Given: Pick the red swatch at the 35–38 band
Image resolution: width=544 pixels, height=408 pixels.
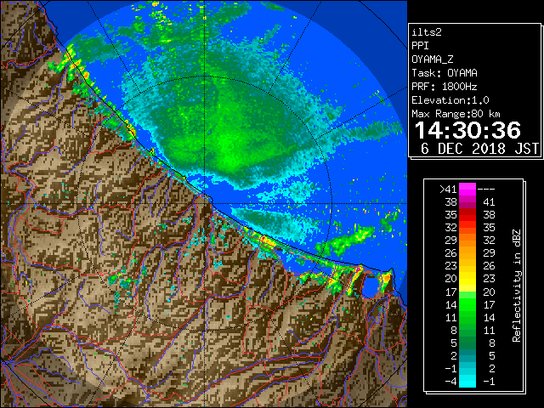Looking at the screenshot, I should click(x=467, y=215).
